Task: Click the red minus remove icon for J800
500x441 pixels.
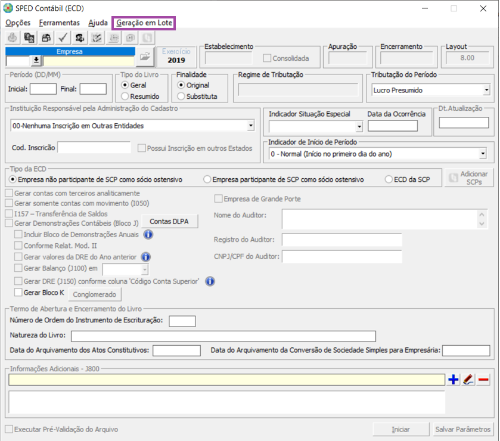Action: point(484,380)
